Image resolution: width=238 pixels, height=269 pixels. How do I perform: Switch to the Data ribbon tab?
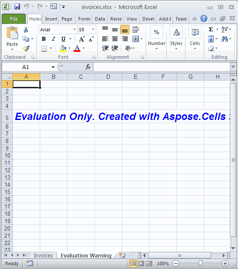[x=100, y=19]
